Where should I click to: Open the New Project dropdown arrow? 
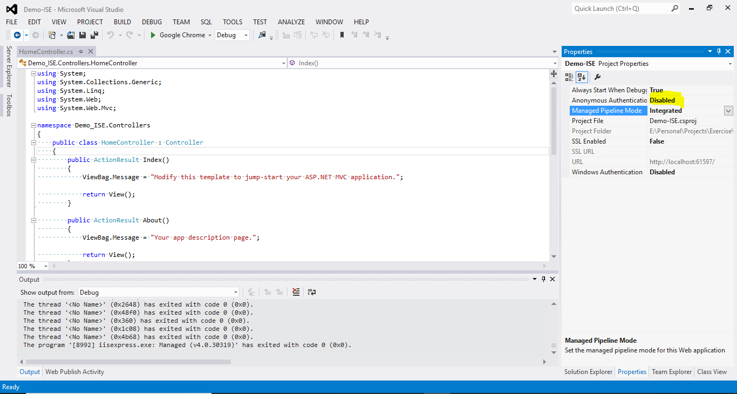[61, 35]
